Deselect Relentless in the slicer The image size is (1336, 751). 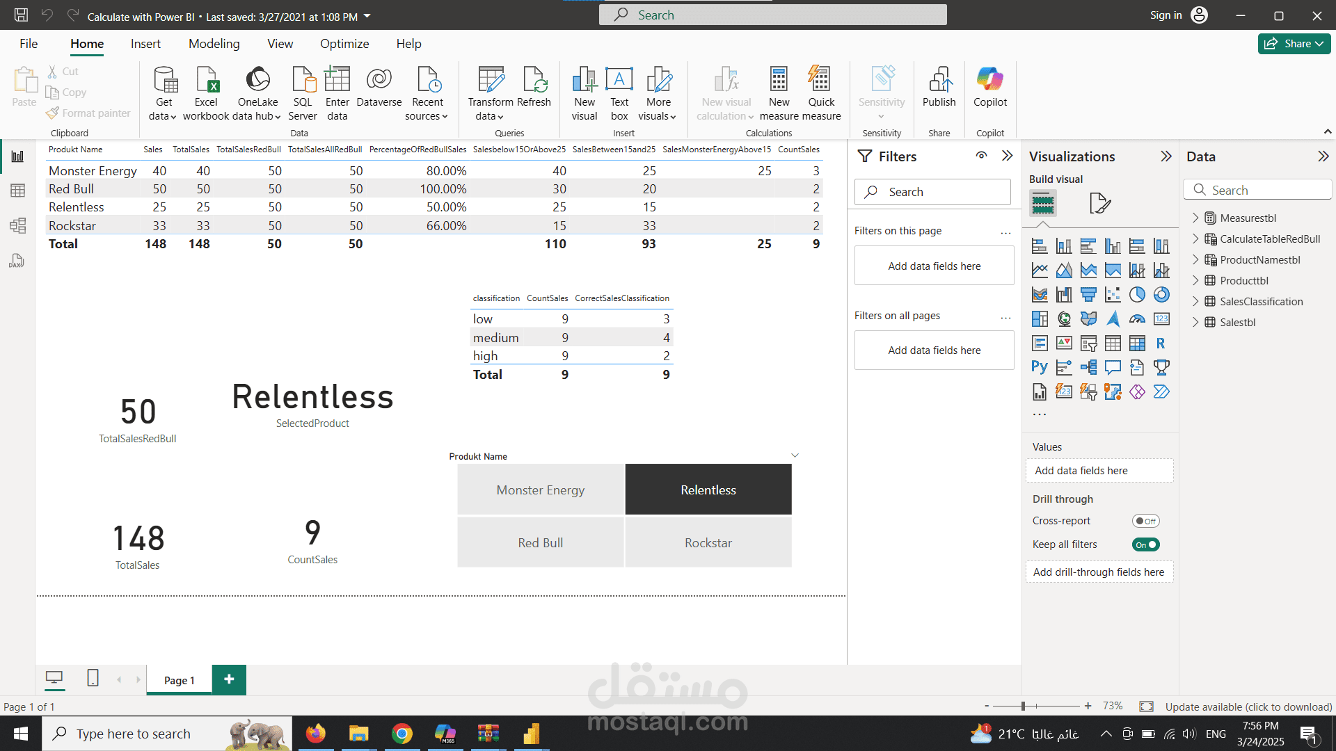(708, 490)
